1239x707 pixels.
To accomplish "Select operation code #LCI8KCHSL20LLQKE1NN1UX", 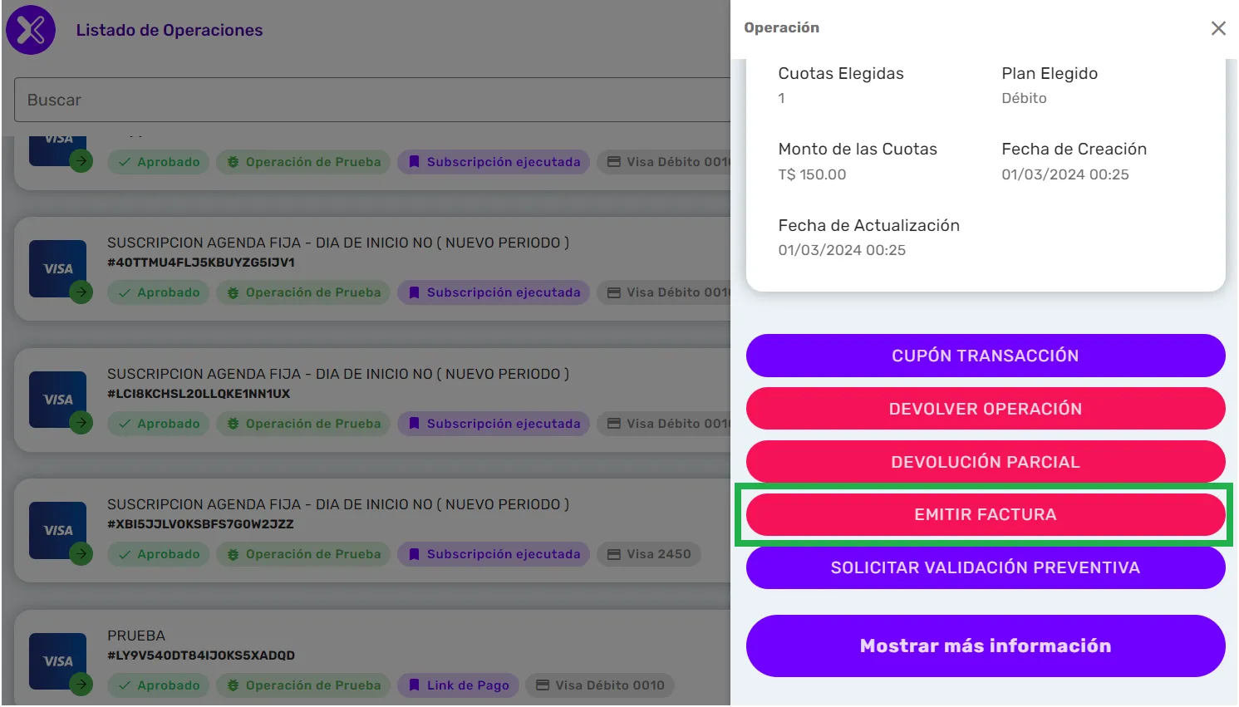I will [199, 394].
